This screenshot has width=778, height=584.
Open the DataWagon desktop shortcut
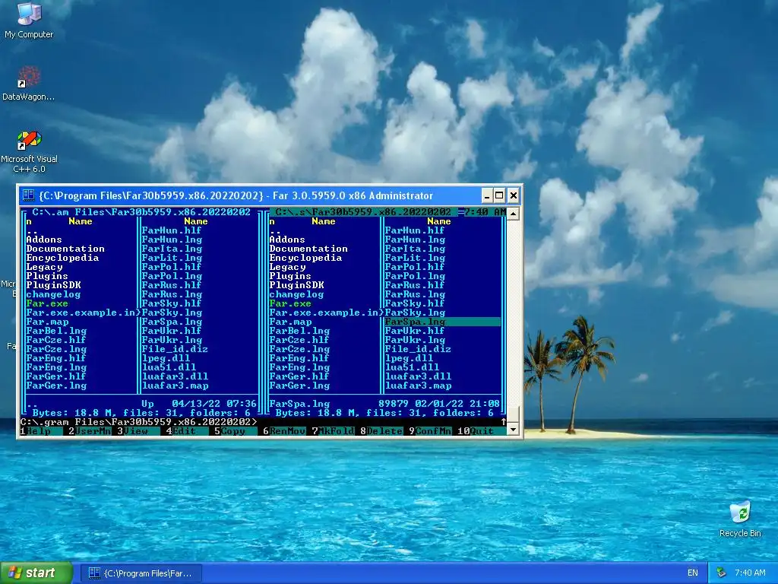(x=29, y=84)
